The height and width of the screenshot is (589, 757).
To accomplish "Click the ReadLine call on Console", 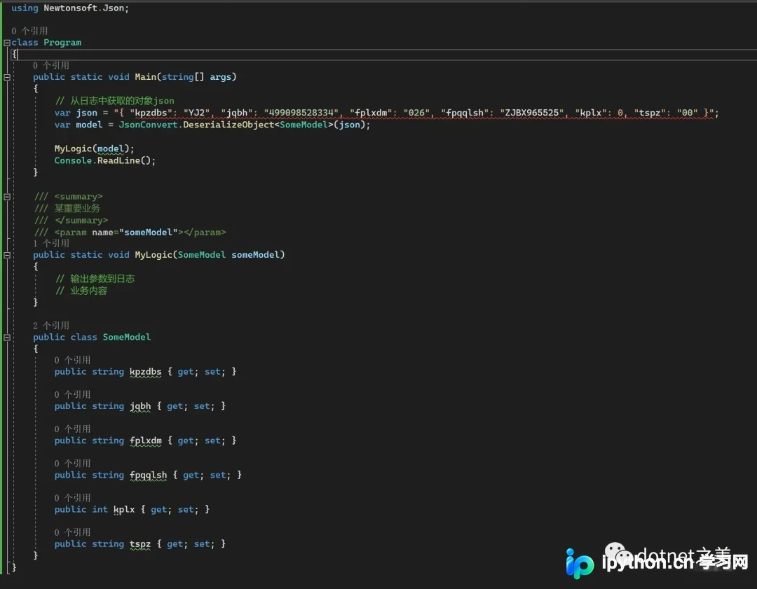I will 118,160.
